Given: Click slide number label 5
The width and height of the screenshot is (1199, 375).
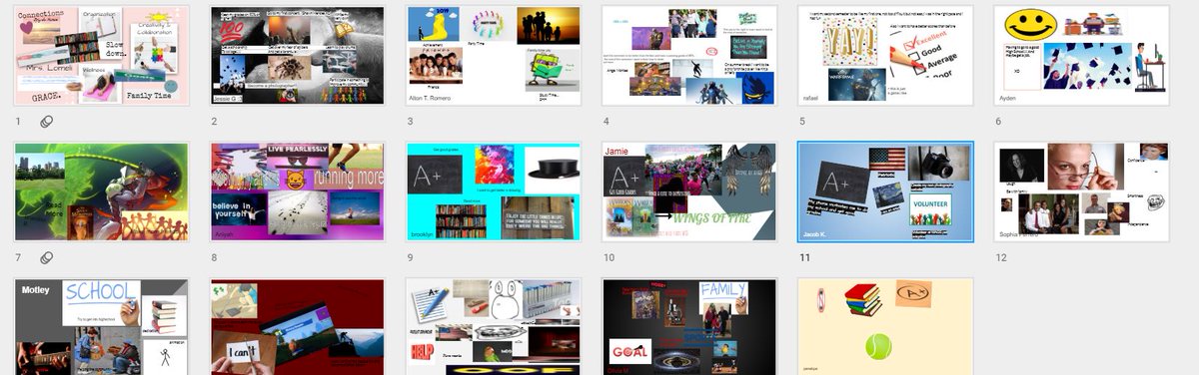Looking at the screenshot, I should tap(802, 122).
